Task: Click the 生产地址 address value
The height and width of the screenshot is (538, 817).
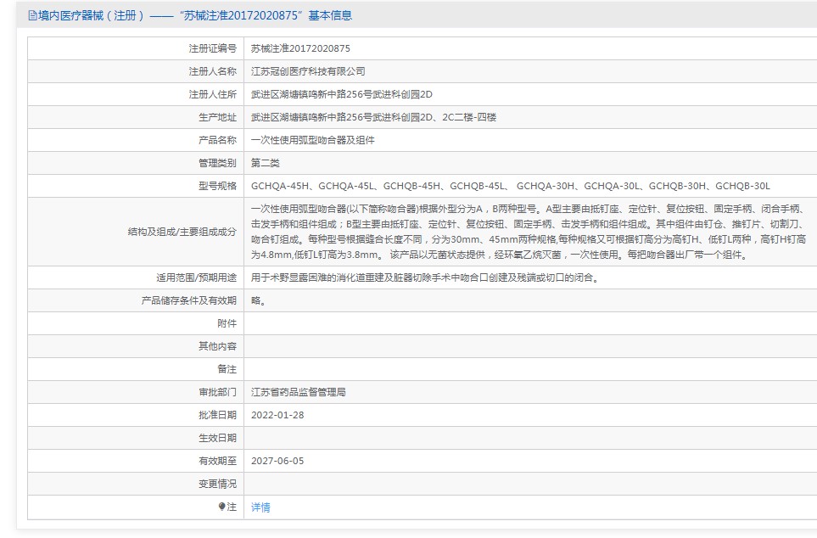Action: point(385,118)
